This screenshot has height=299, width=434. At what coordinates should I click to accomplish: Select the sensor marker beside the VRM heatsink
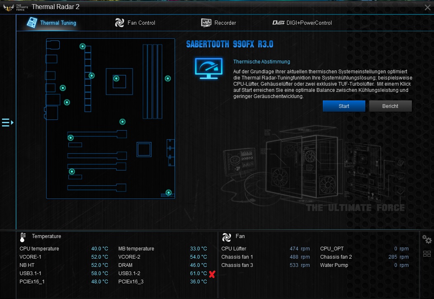91,76
